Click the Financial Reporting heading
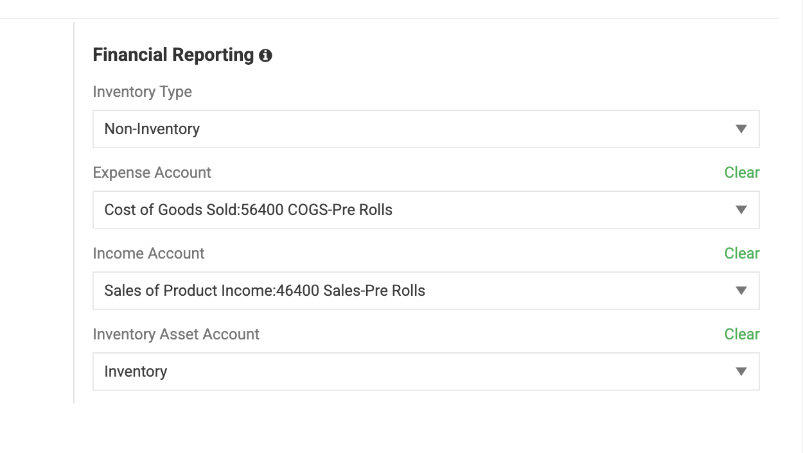 [x=173, y=55]
